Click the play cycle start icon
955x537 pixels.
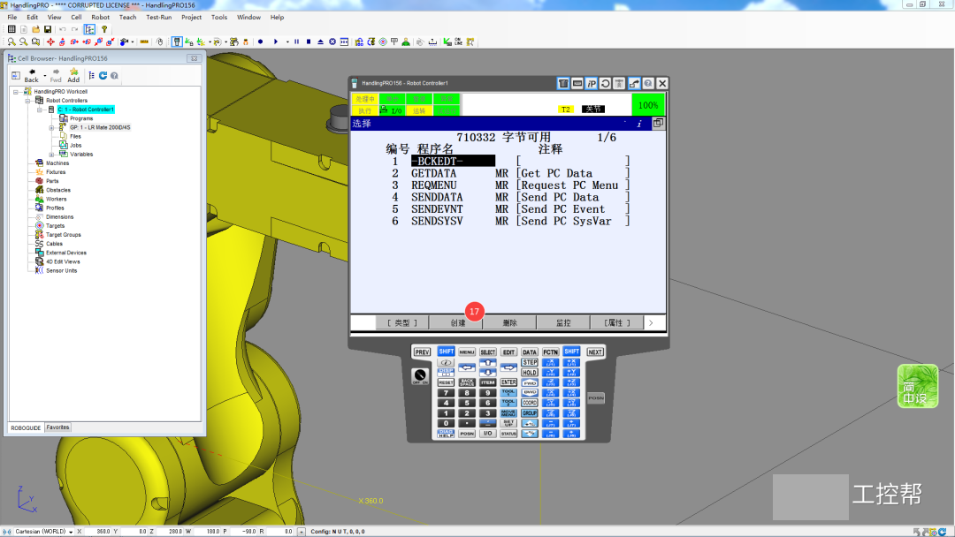[x=276, y=42]
